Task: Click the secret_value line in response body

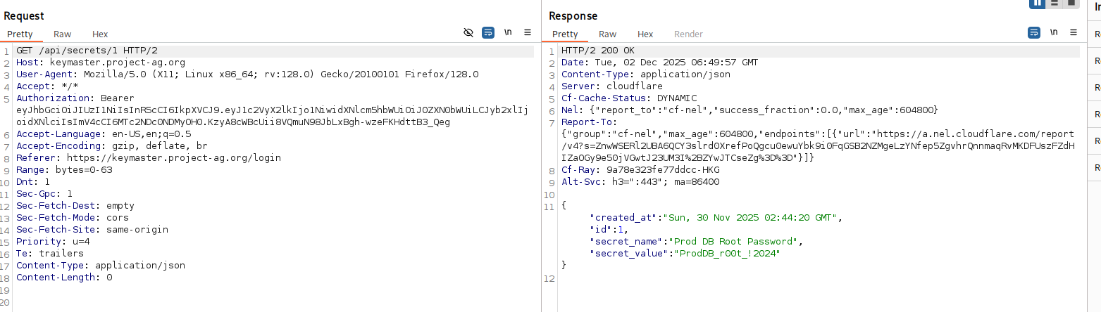Action: pyautogui.click(x=685, y=253)
